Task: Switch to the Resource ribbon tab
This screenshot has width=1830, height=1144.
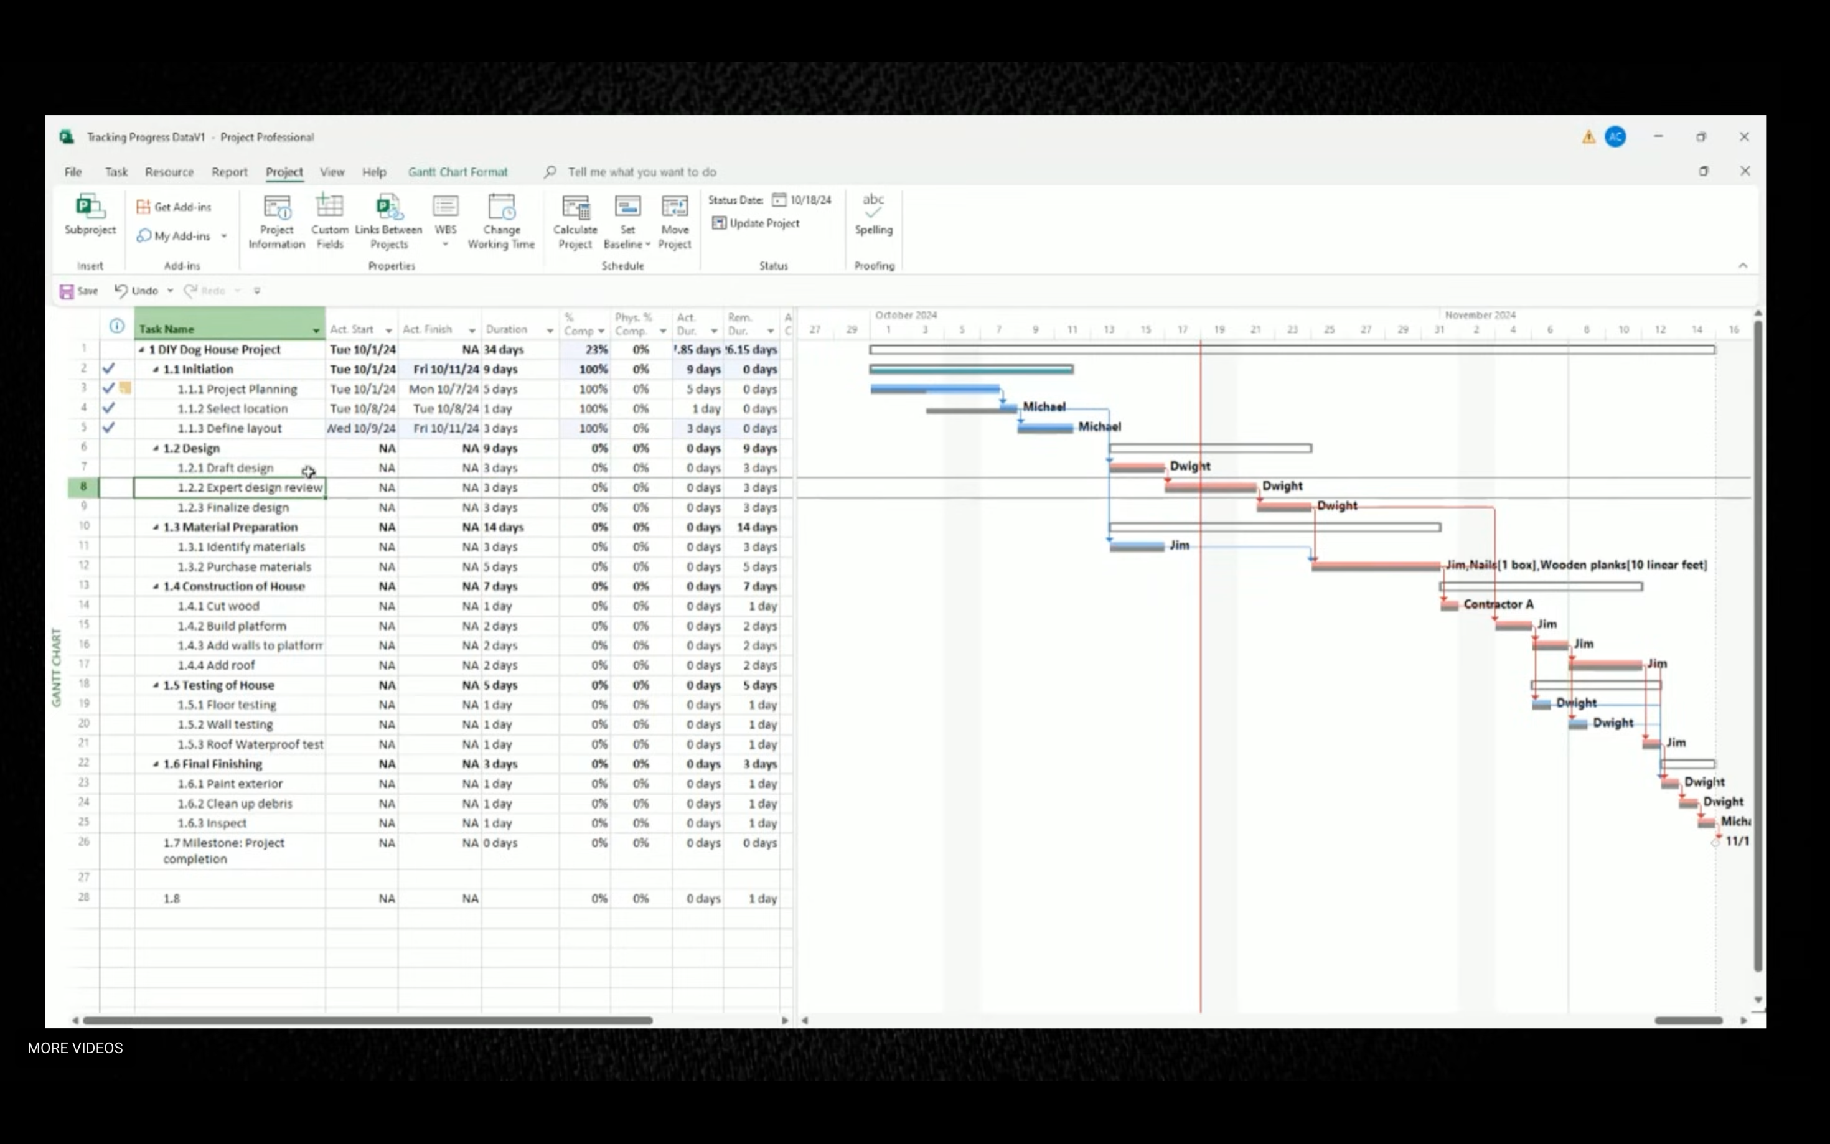Action: pyautogui.click(x=169, y=172)
